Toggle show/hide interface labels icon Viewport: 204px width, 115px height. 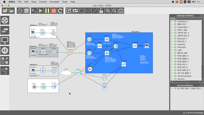27,11
